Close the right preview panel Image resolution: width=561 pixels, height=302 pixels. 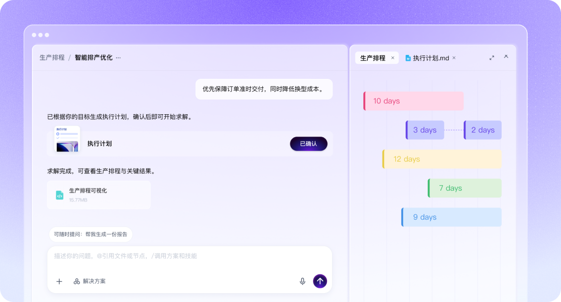point(506,56)
